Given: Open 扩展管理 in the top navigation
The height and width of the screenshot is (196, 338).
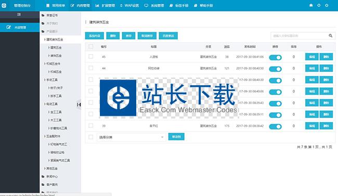Looking at the screenshot, I should click(x=105, y=5).
